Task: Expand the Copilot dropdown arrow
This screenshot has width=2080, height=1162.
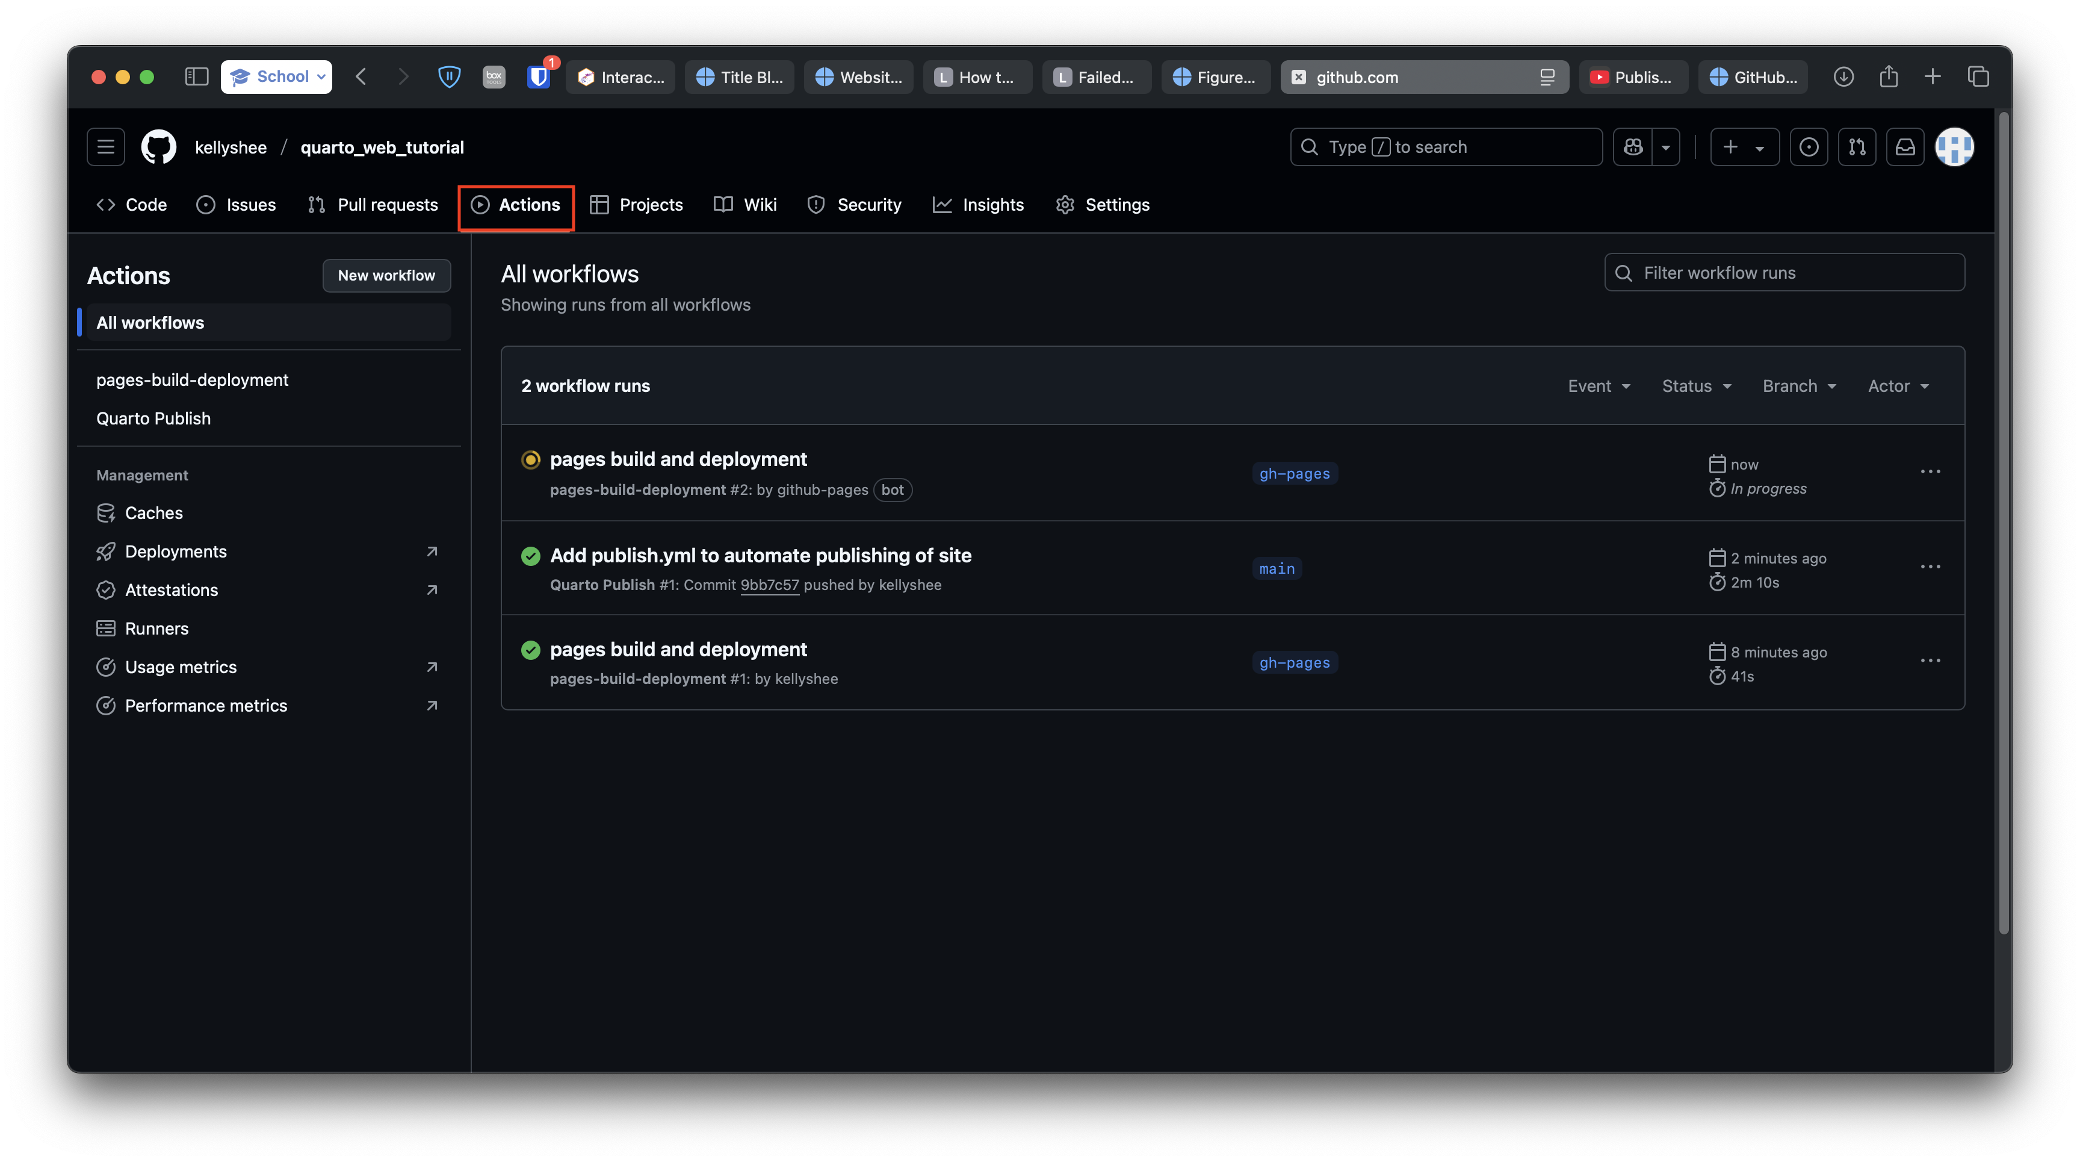Action: point(1666,147)
